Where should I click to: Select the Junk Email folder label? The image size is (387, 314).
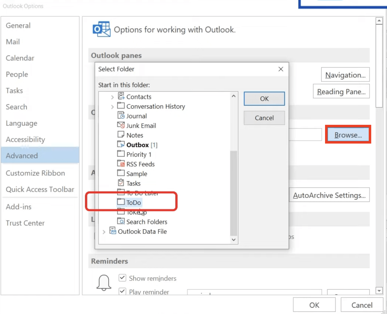[141, 126]
